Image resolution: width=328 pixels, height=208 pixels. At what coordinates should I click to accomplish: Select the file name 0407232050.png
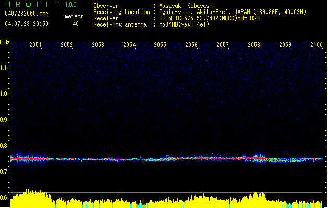pos(27,14)
